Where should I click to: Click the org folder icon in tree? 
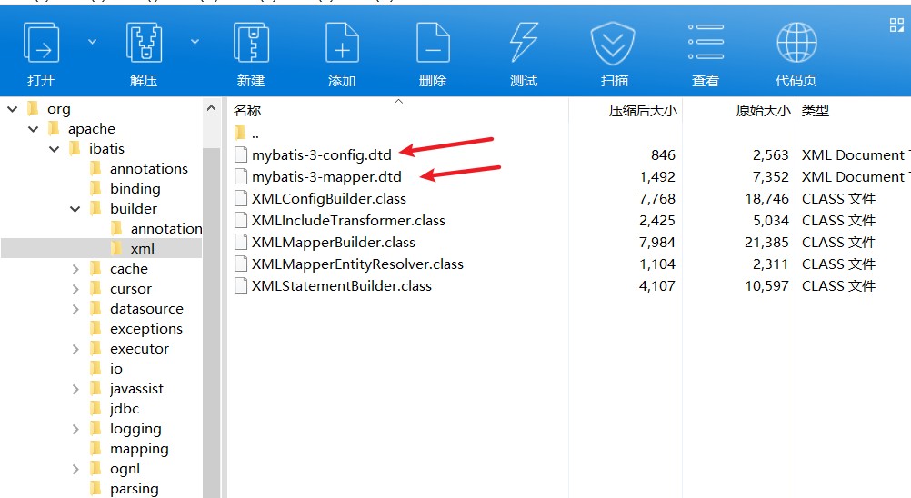(x=33, y=108)
